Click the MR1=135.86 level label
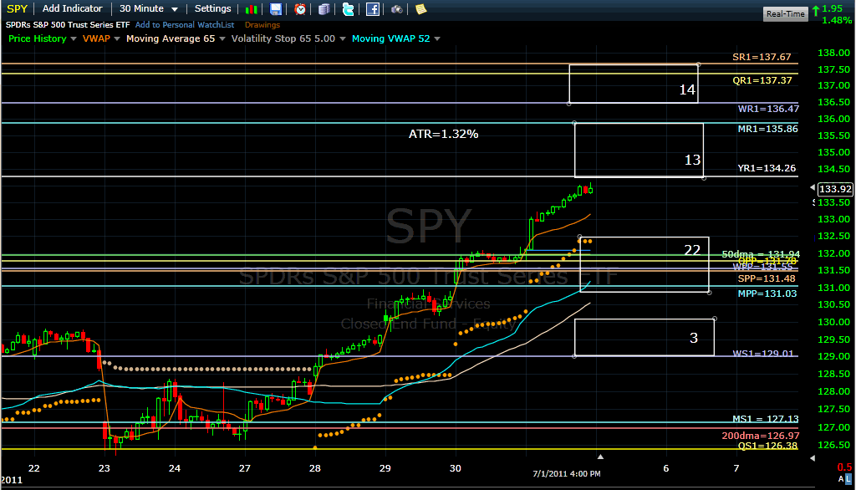The width and height of the screenshot is (856, 490). [x=767, y=129]
